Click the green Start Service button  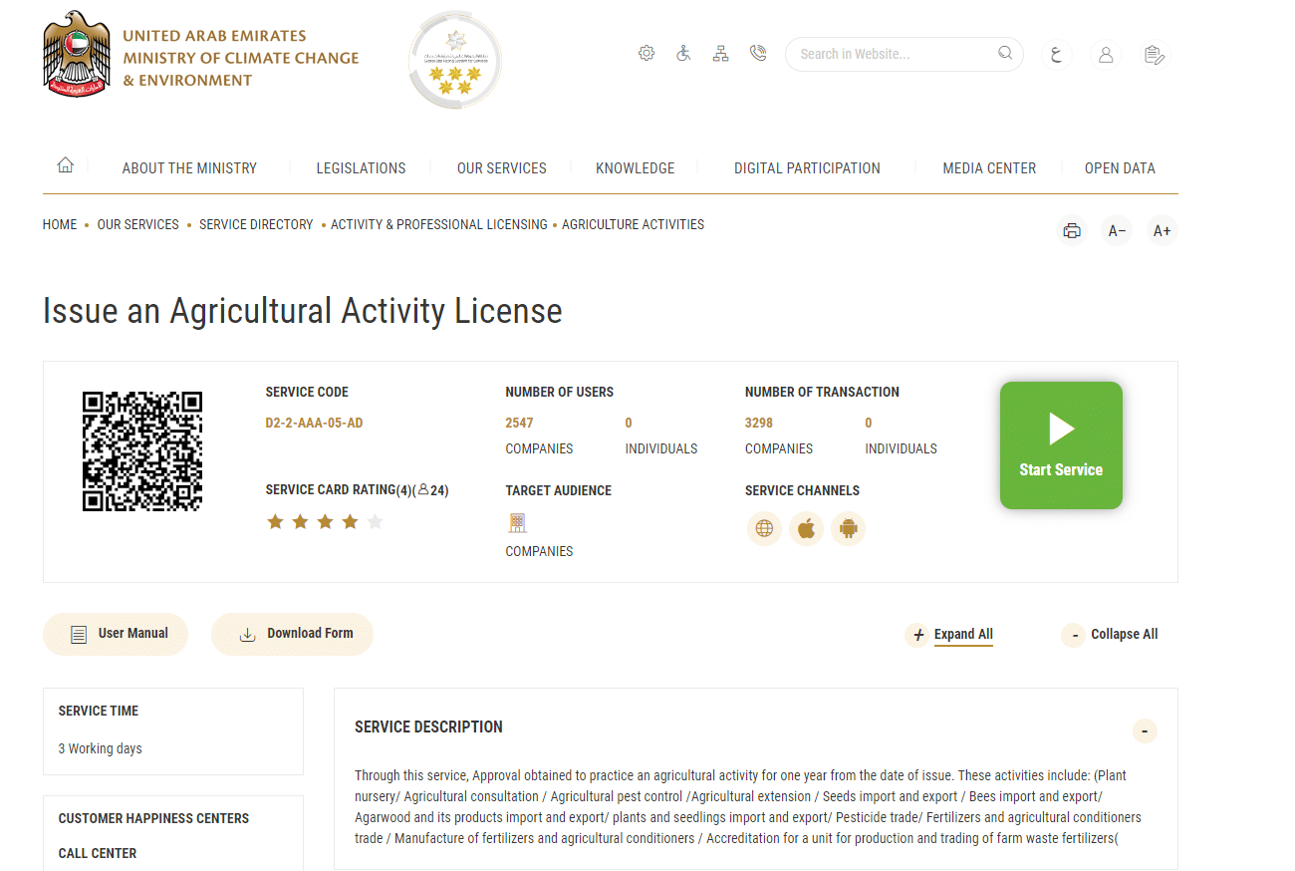click(1061, 445)
